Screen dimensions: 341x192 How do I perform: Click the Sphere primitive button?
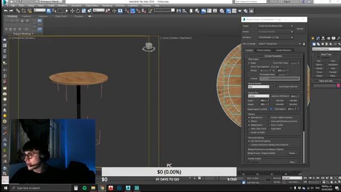(319, 65)
